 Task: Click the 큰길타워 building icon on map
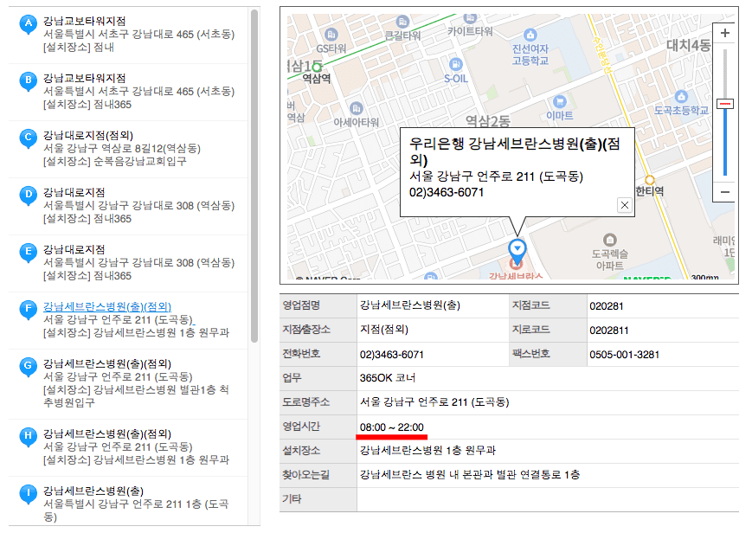tap(402, 22)
